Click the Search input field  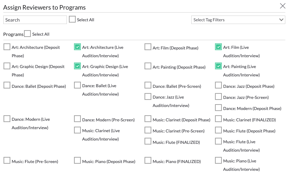point(35,20)
